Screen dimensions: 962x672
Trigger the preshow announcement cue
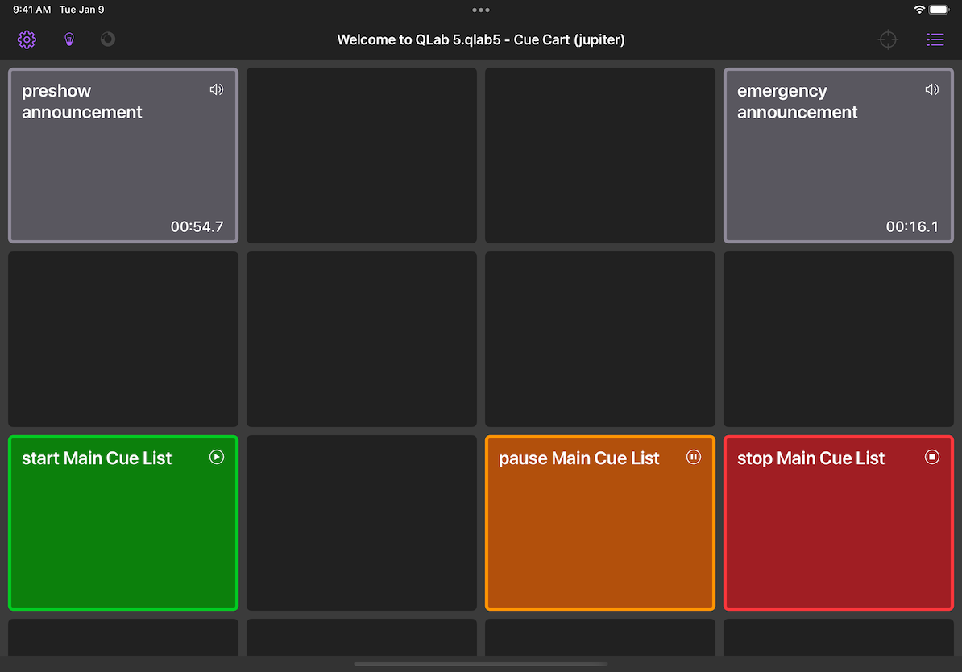[x=123, y=161]
